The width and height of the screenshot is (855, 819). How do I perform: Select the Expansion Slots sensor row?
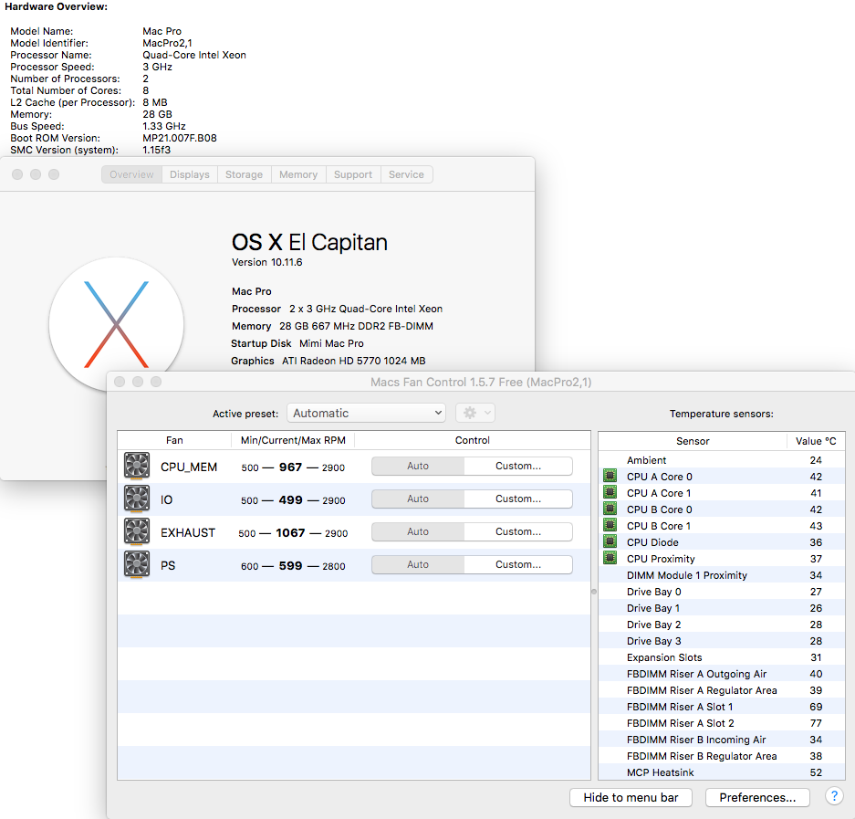coord(722,657)
